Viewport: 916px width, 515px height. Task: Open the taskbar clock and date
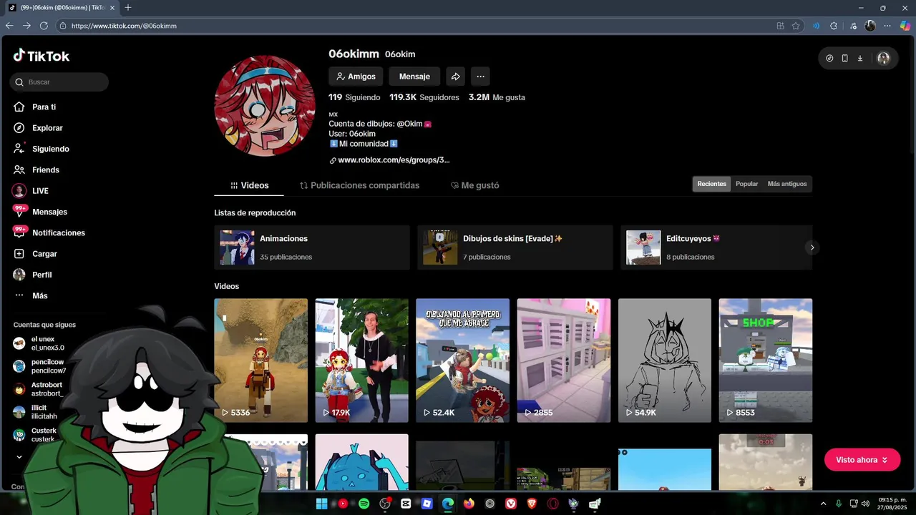tap(892, 504)
